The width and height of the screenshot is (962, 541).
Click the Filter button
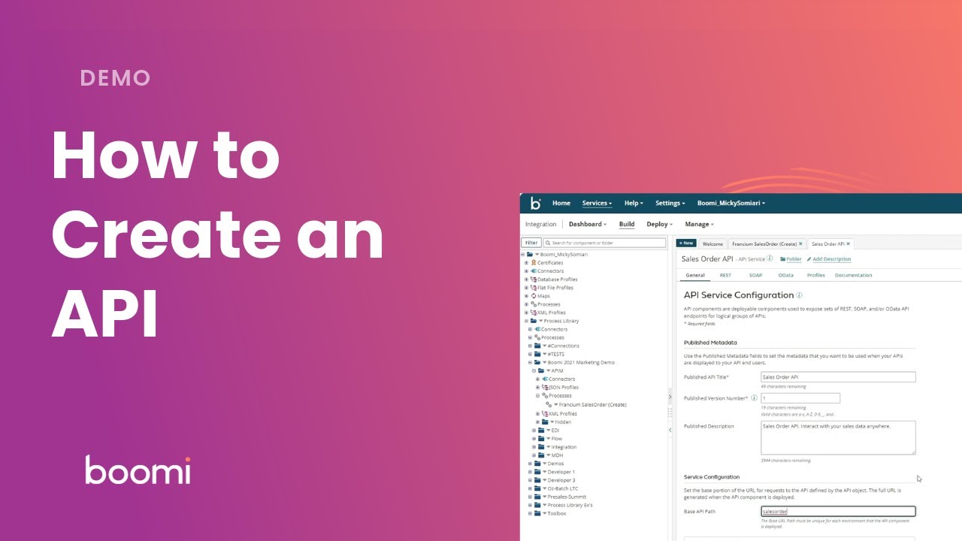click(531, 243)
